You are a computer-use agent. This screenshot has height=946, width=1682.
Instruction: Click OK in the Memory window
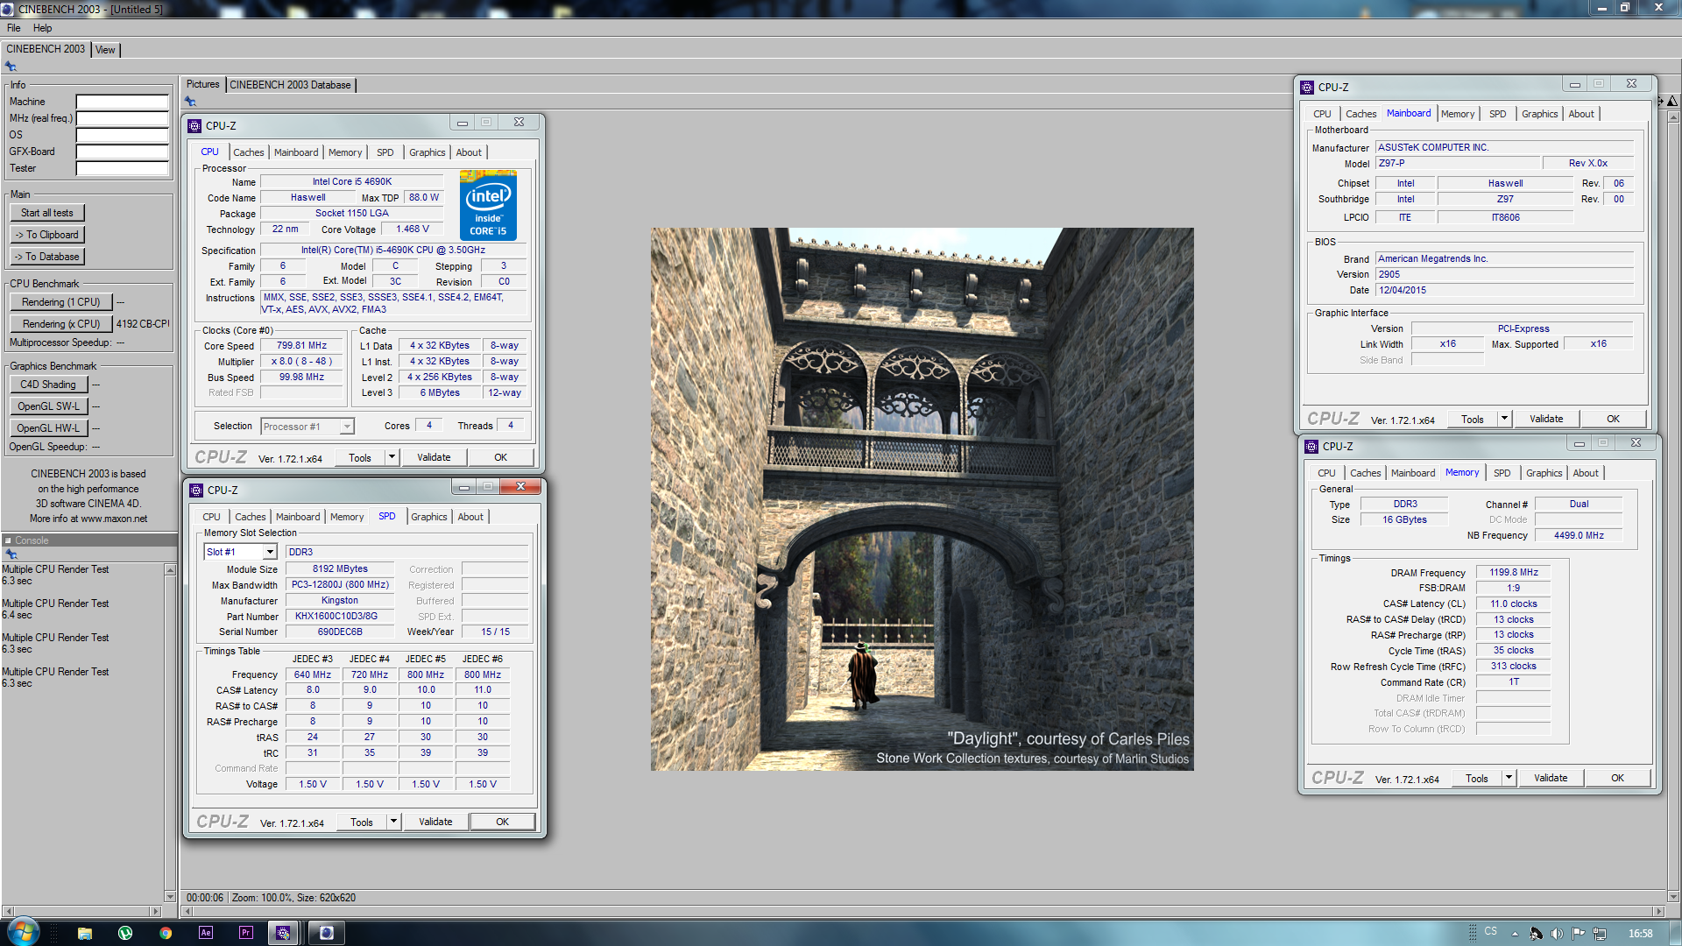pos(1617,778)
